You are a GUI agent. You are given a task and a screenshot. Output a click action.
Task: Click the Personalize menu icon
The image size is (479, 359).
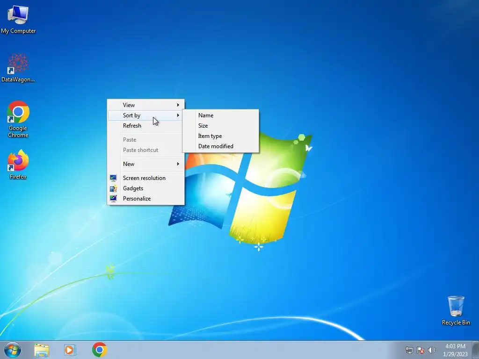[113, 199]
